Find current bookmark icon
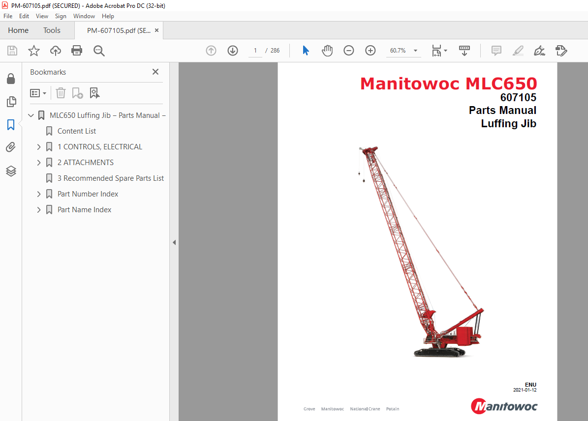The width and height of the screenshot is (588, 421). pyautogui.click(x=94, y=93)
